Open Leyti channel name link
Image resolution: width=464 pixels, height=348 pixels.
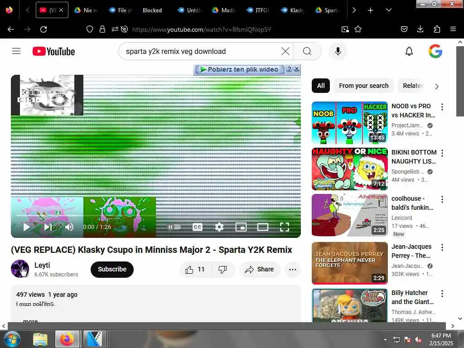tap(42, 265)
